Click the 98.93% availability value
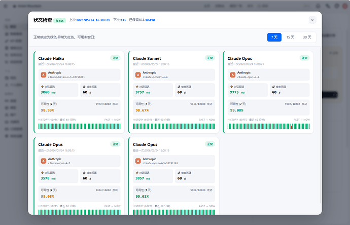The image size is (350, 225). click(47, 110)
